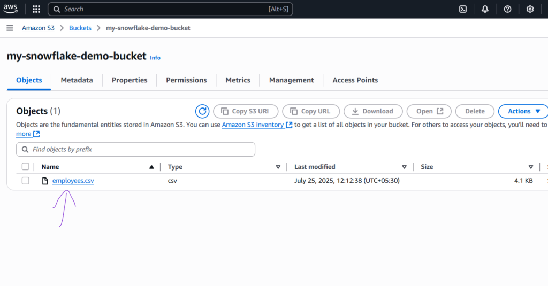548x286 pixels.
Task: Click the '4.1 KB' size cell
Action: coord(523,181)
